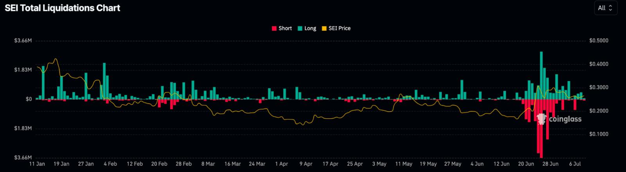Viewport: 626px width, 172px height.
Task: Click the 20 Jun date axis label
Action: click(x=526, y=164)
